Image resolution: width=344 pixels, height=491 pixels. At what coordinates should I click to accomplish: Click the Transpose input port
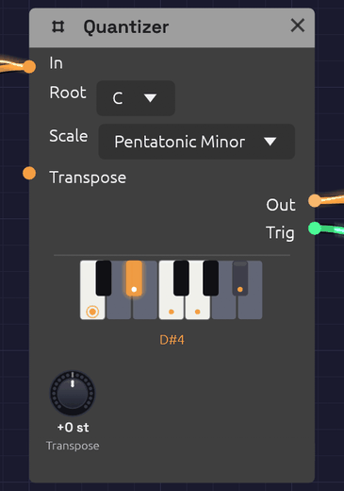[x=29, y=173]
